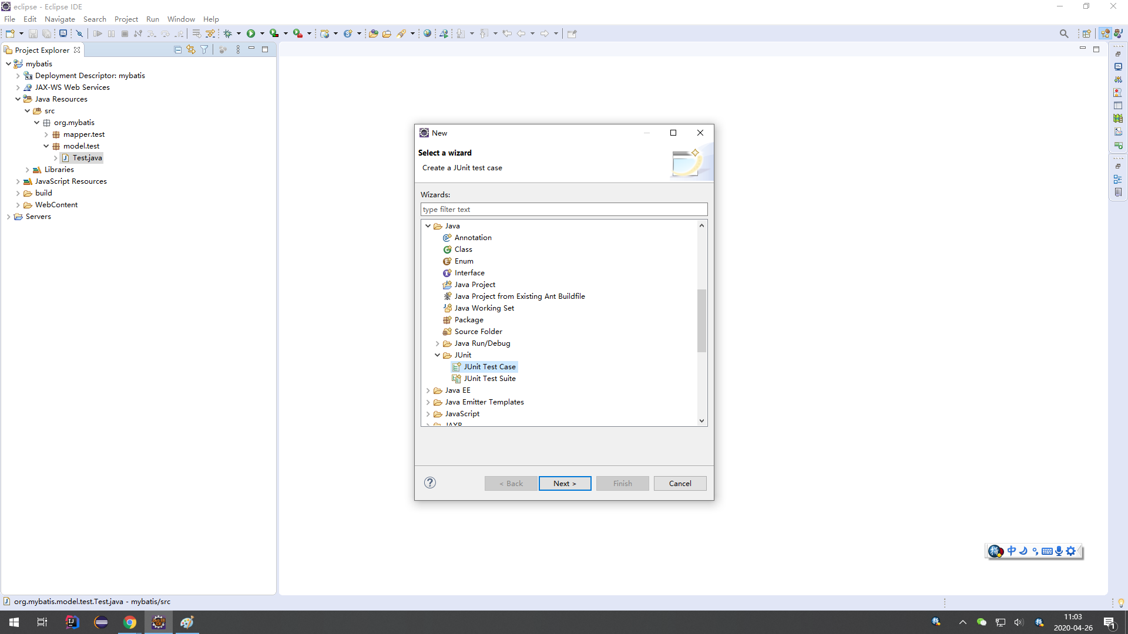Select JUnit Test Suite in the wizard list
Viewport: 1128px width, 634px height.
coord(489,379)
